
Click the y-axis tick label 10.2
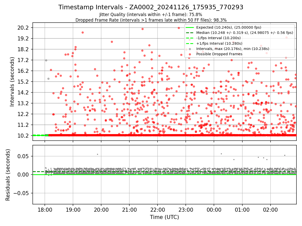(23, 136)
